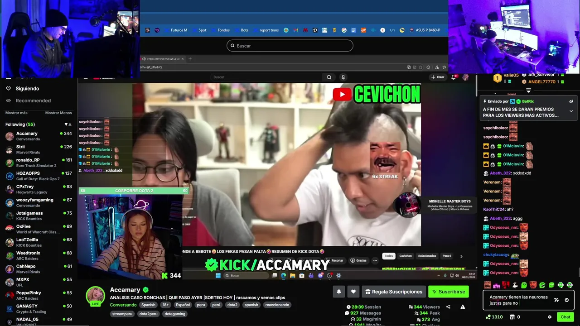Image resolution: width=580 pixels, height=326 pixels.
Task: Click the dota2 tag
Action: 232,305
